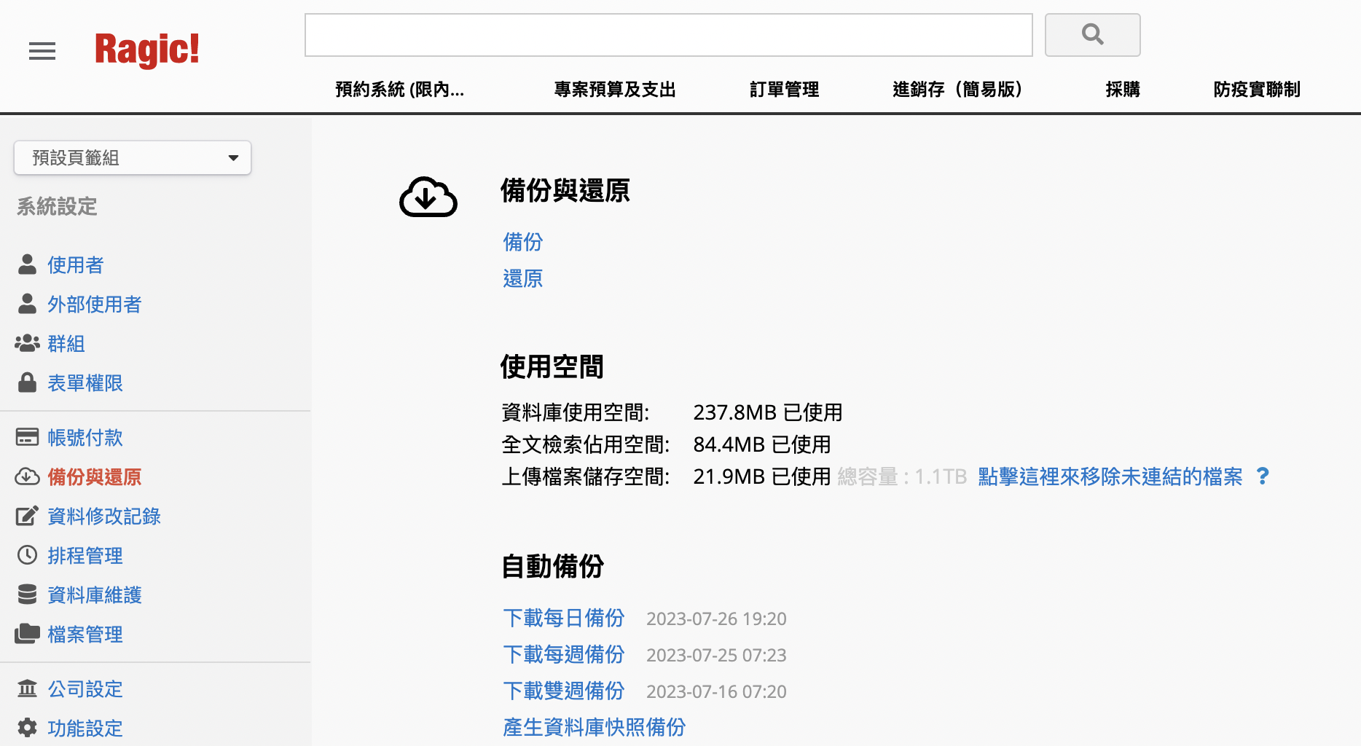Click the 上傳檔案儲存空間: label
Viewport: 1361px width, 746px height.
(x=586, y=476)
